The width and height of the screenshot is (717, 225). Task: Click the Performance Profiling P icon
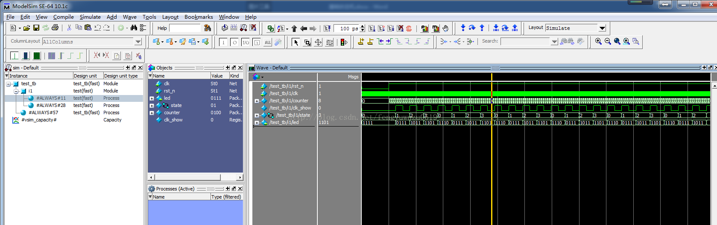[424, 29]
